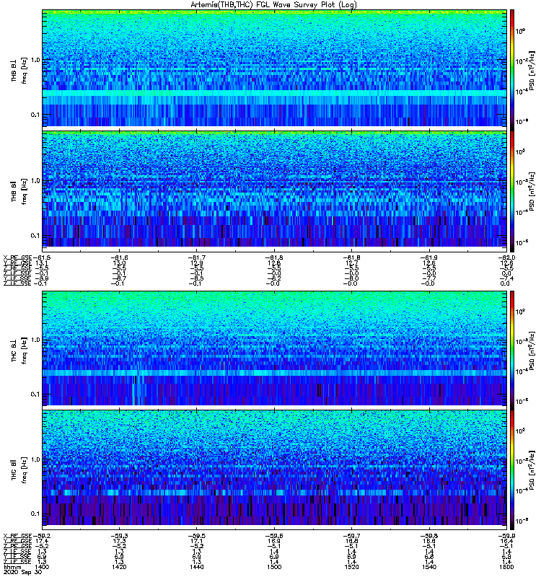
Task: Click the Artemis FGL Wave Survey Plot title
Action: [x=273, y=4]
